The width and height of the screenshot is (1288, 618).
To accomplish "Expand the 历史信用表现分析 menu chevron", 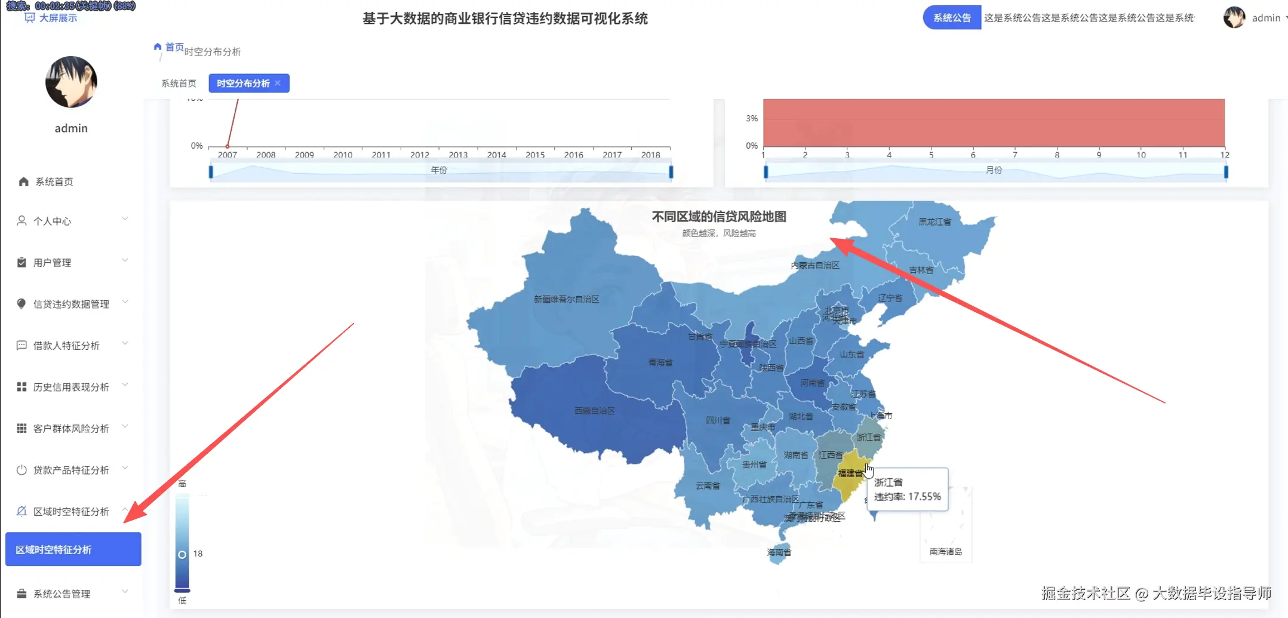I will 125,385.
